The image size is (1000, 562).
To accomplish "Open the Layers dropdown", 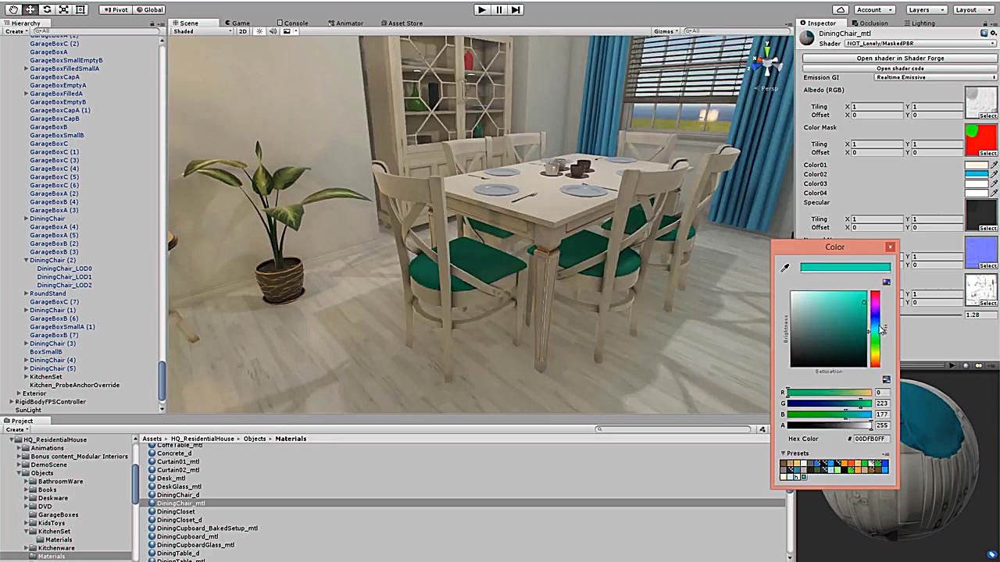I will [927, 9].
